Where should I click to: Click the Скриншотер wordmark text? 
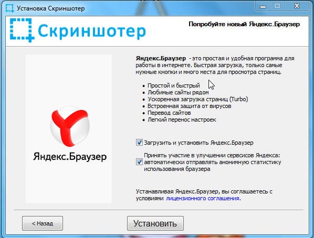[92, 31]
